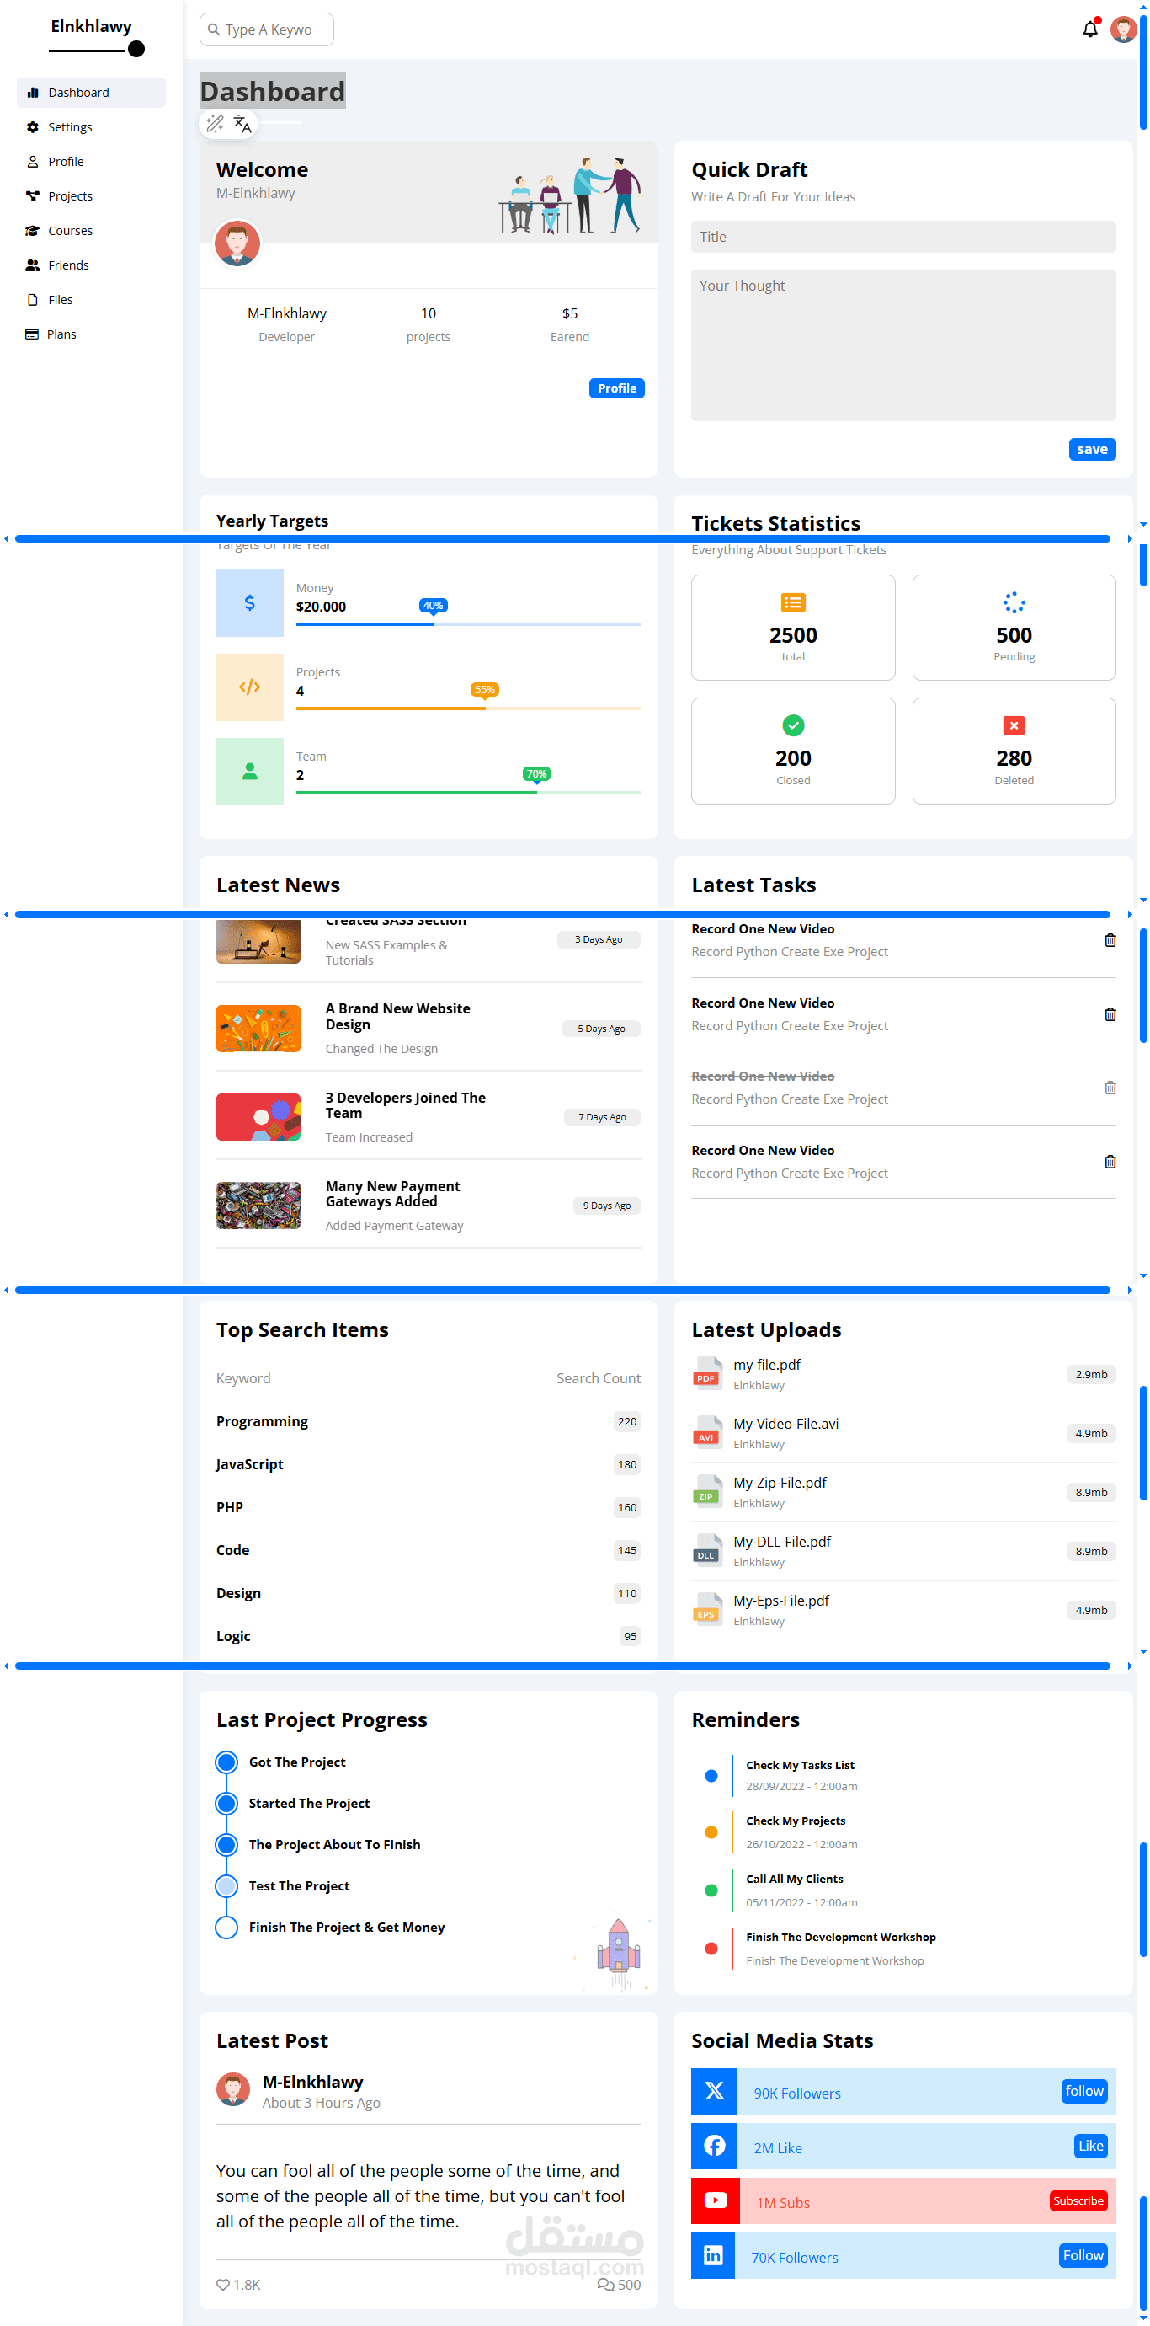Open Dashboard in the sidebar
1150x2326 pixels.
(91, 92)
